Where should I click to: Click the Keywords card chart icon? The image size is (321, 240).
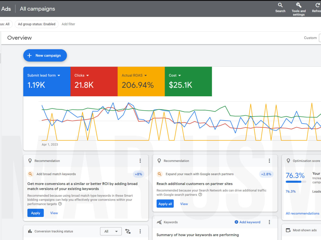[x=159, y=222]
